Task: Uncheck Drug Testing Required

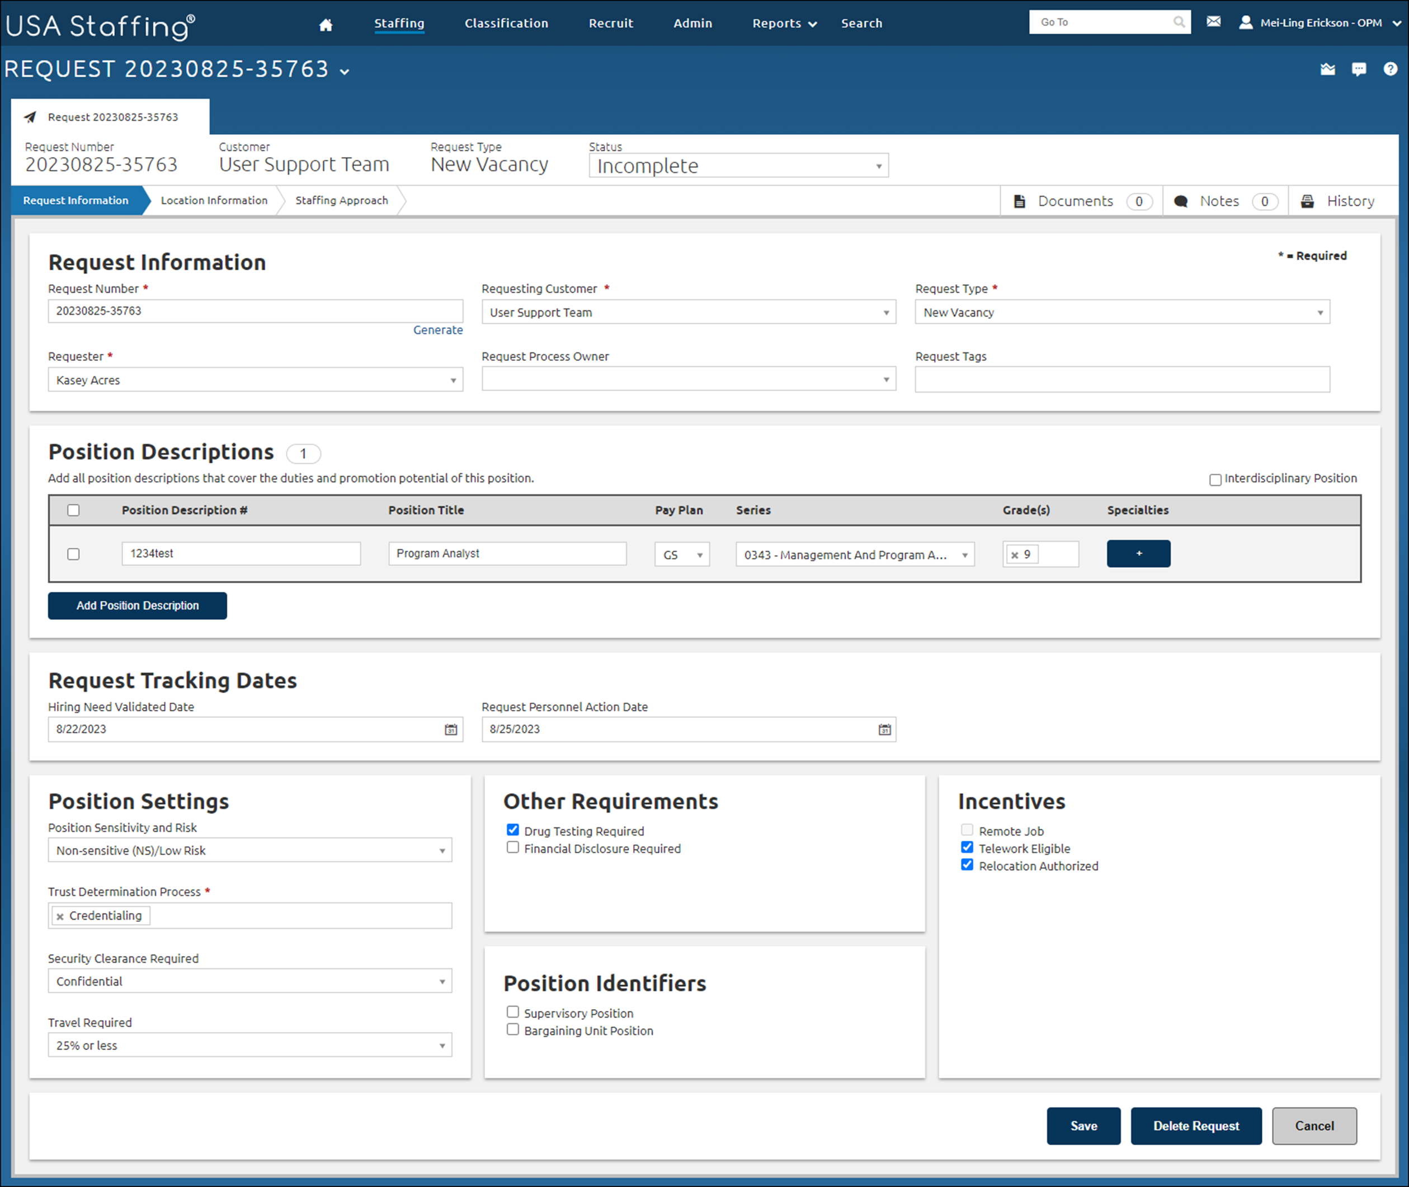Action: tap(513, 830)
